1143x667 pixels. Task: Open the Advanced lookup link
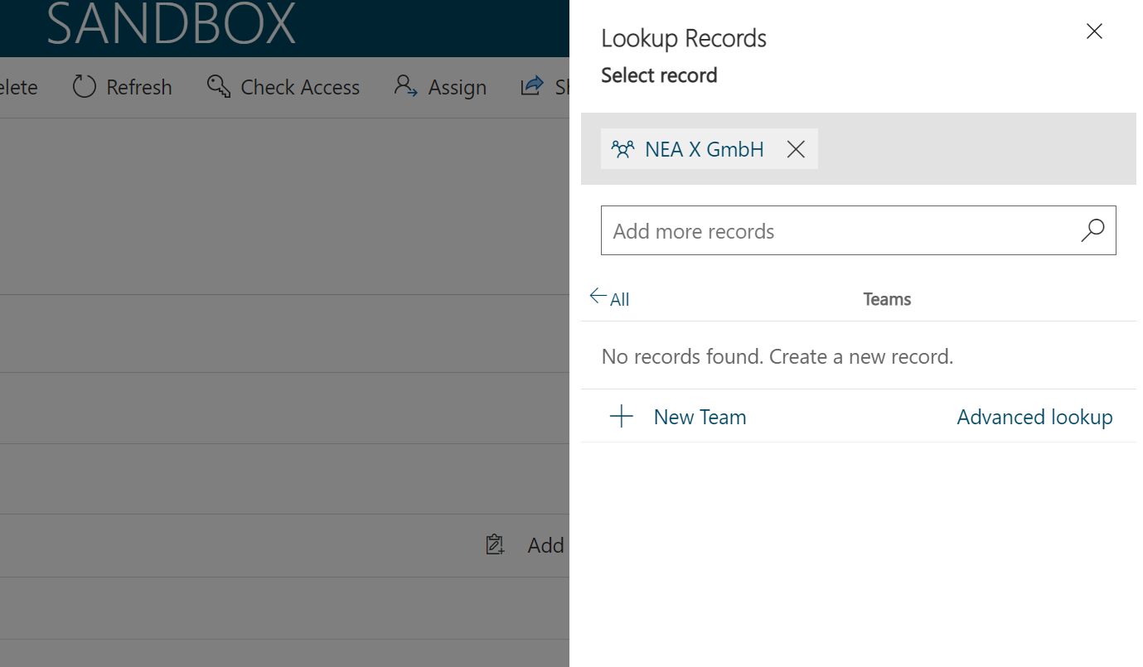(1034, 417)
